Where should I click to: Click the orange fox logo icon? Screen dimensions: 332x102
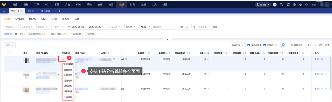pyautogui.click(x=4, y=4)
